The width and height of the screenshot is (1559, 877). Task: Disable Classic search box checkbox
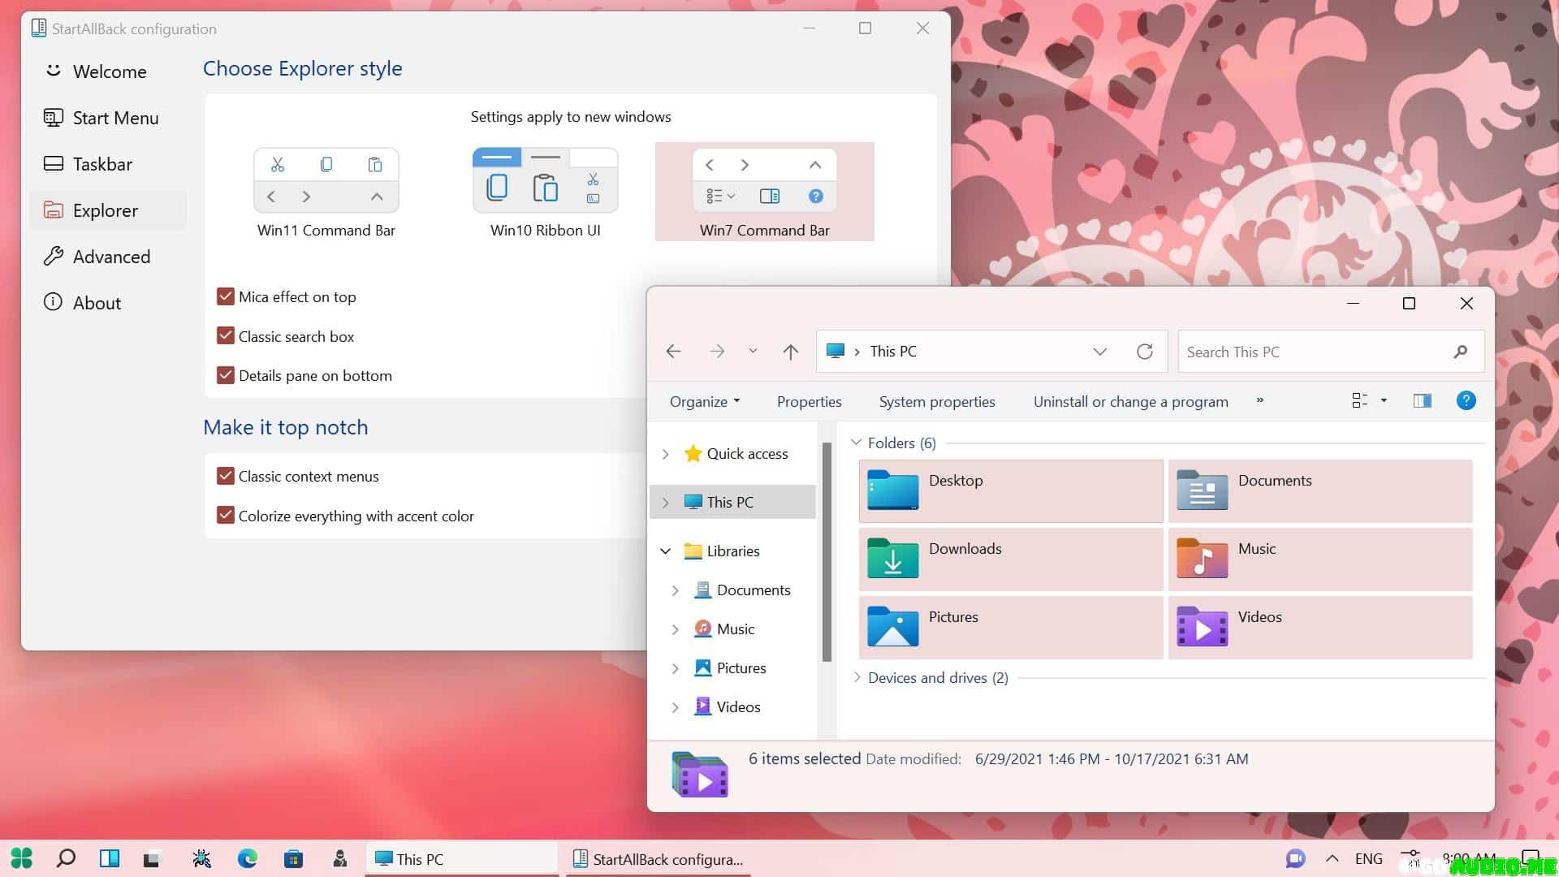(x=226, y=336)
